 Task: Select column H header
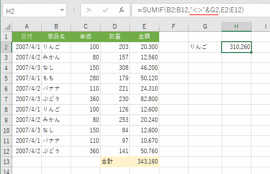237,27
